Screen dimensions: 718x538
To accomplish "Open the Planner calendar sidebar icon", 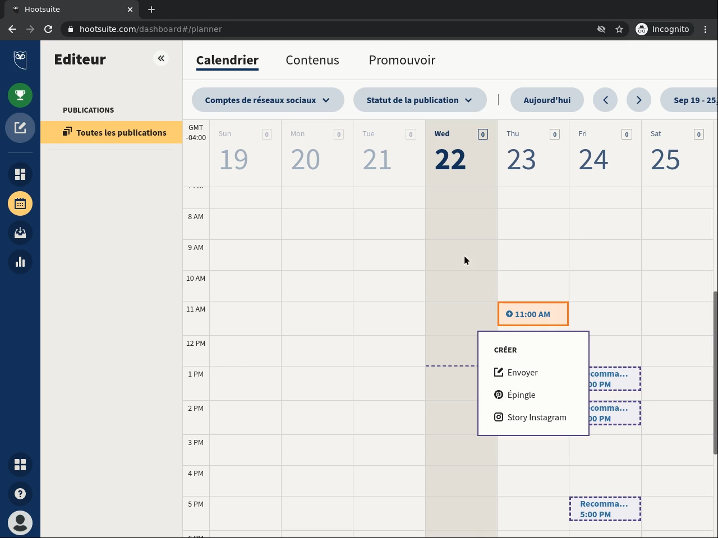I will (20, 203).
